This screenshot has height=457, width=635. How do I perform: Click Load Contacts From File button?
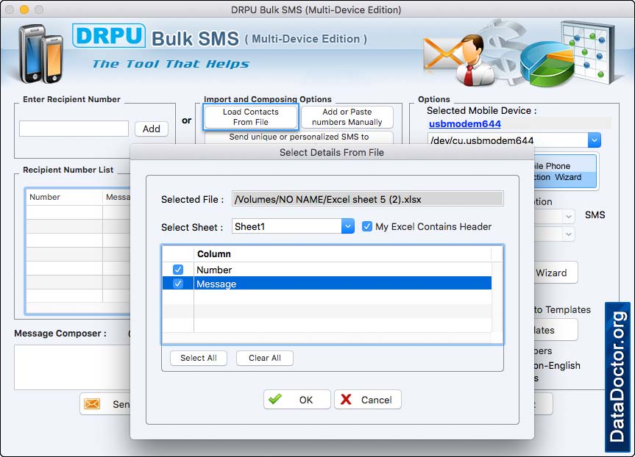(x=251, y=117)
